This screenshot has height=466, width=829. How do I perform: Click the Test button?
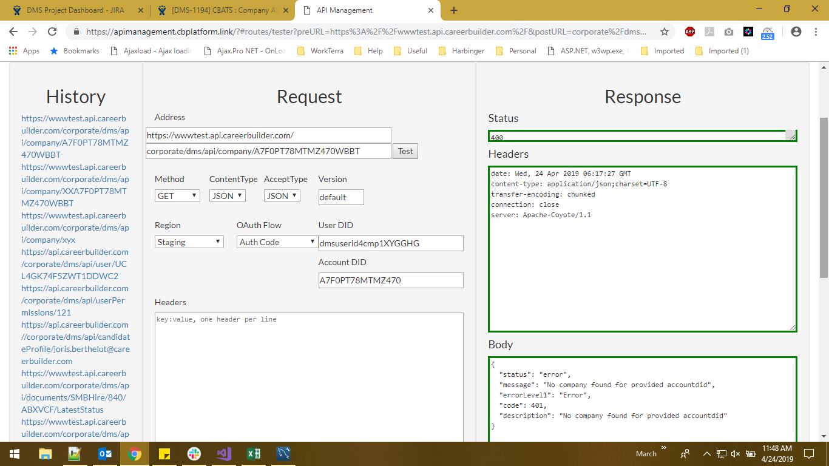click(405, 151)
